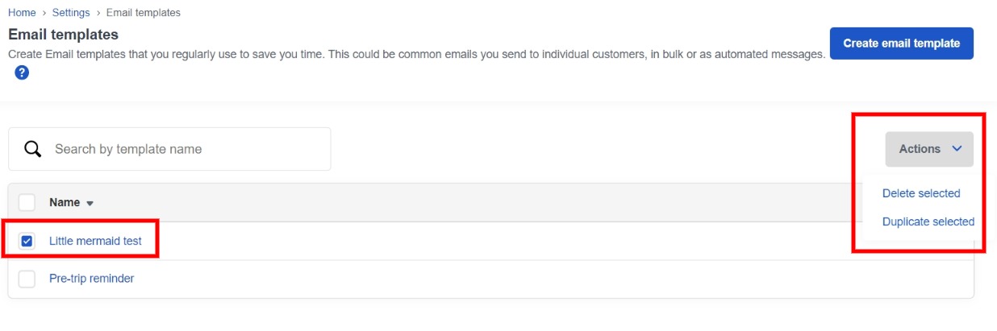Image resolution: width=997 pixels, height=331 pixels.
Task: Go to Settings in breadcrumb
Action: click(72, 13)
